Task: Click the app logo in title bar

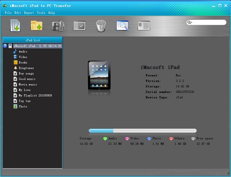Action: click(x=5, y=6)
